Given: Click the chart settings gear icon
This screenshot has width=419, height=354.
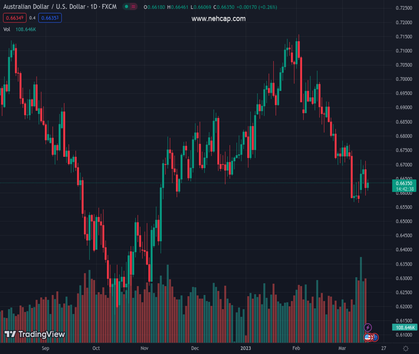Looking at the screenshot, I should (x=405, y=349).
